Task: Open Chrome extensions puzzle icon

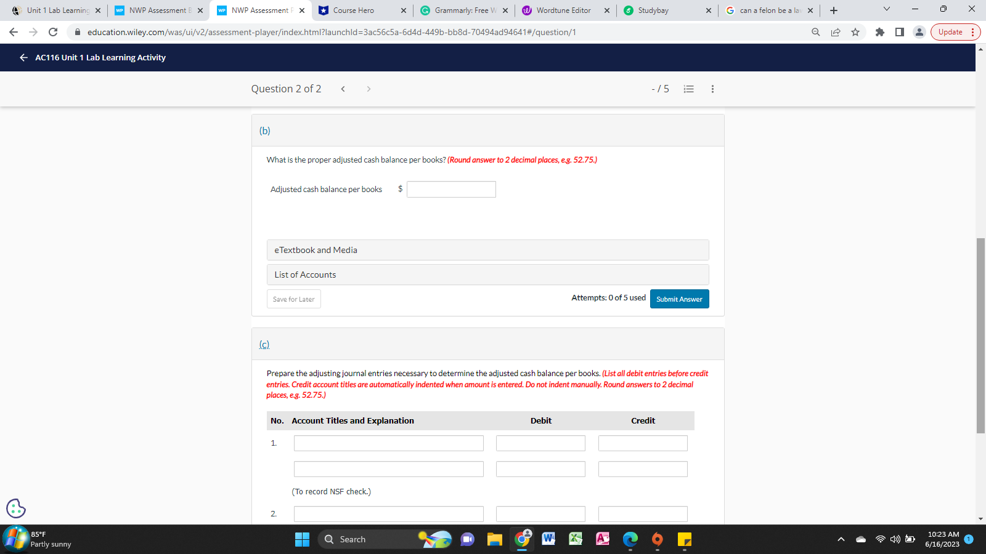Action: point(880,32)
